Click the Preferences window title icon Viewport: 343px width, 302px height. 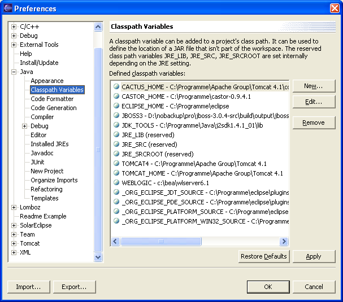click(x=7, y=8)
